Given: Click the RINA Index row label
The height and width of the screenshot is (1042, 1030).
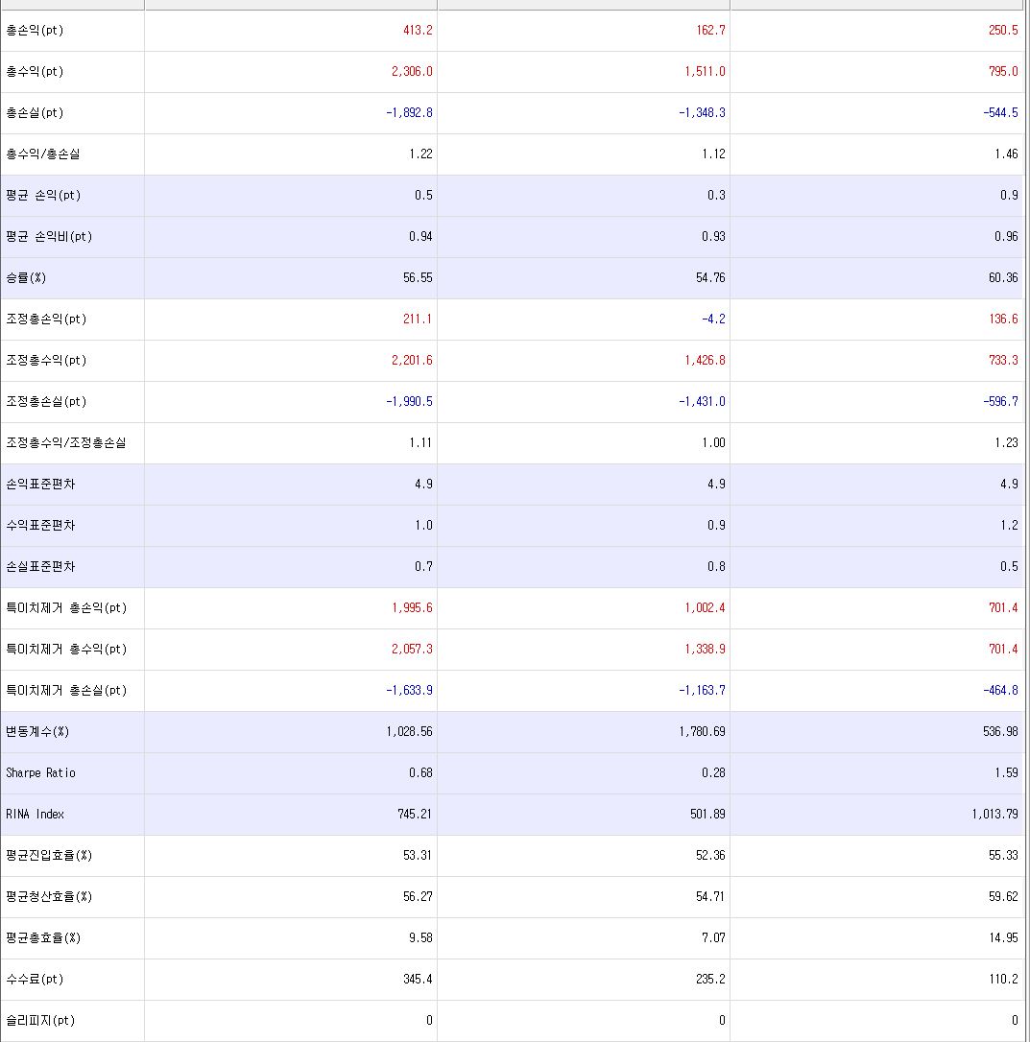Looking at the screenshot, I should pos(36,815).
